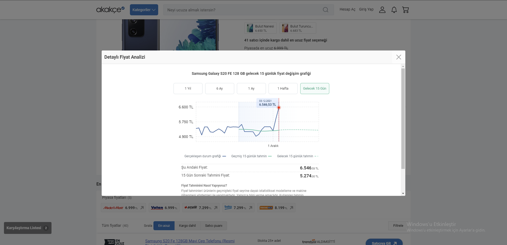
Task: Click the search magnifier icon
Action: [326, 10]
